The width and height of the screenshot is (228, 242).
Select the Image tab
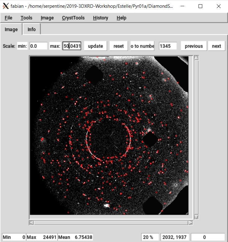(11, 29)
